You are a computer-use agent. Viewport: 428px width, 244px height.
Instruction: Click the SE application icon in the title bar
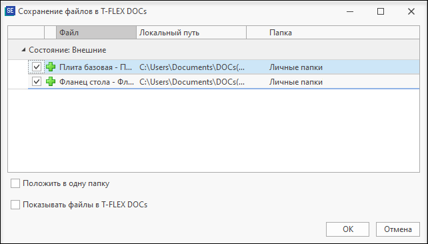pos(10,11)
